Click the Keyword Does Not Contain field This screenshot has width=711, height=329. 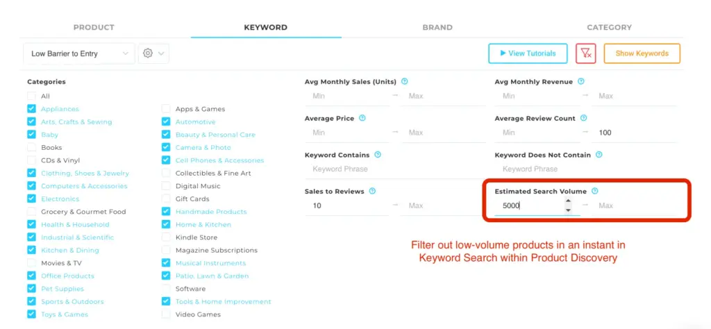click(x=585, y=169)
